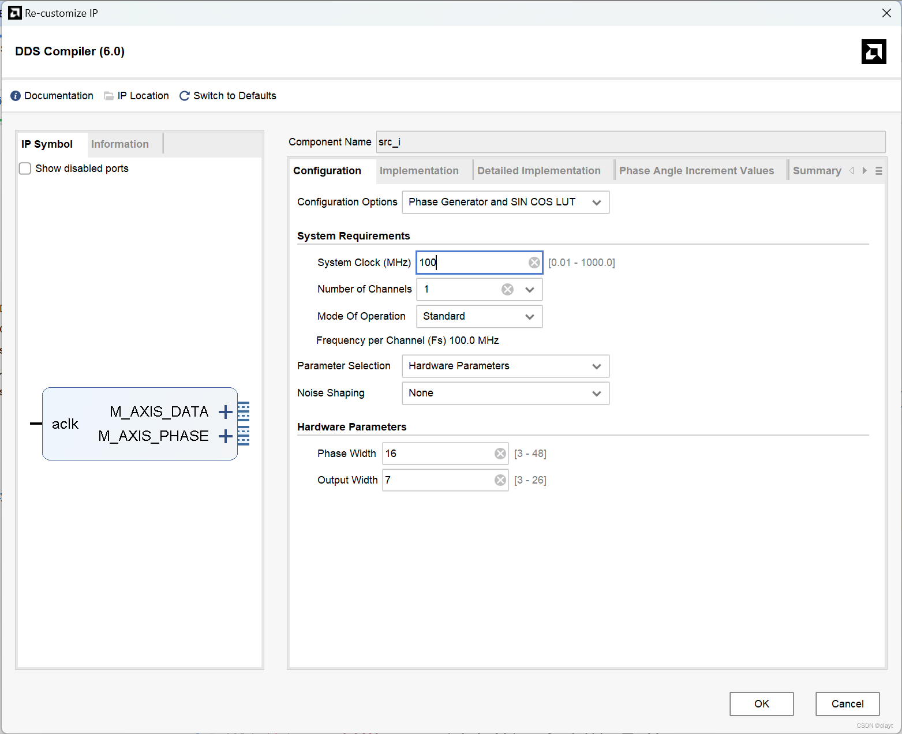Clear the Number of Channels value with its X icon
Image resolution: width=902 pixels, height=734 pixels.
[x=507, y=290]
